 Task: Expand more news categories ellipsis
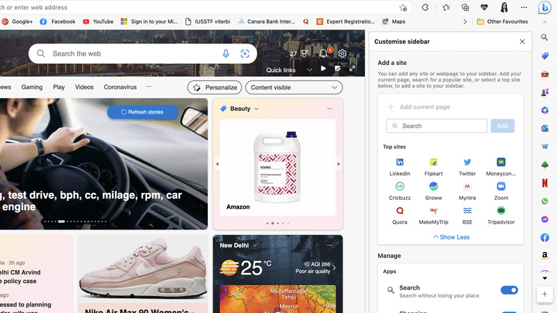pos(149,86)
